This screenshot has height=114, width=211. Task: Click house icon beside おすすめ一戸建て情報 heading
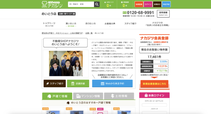point(68,103)
